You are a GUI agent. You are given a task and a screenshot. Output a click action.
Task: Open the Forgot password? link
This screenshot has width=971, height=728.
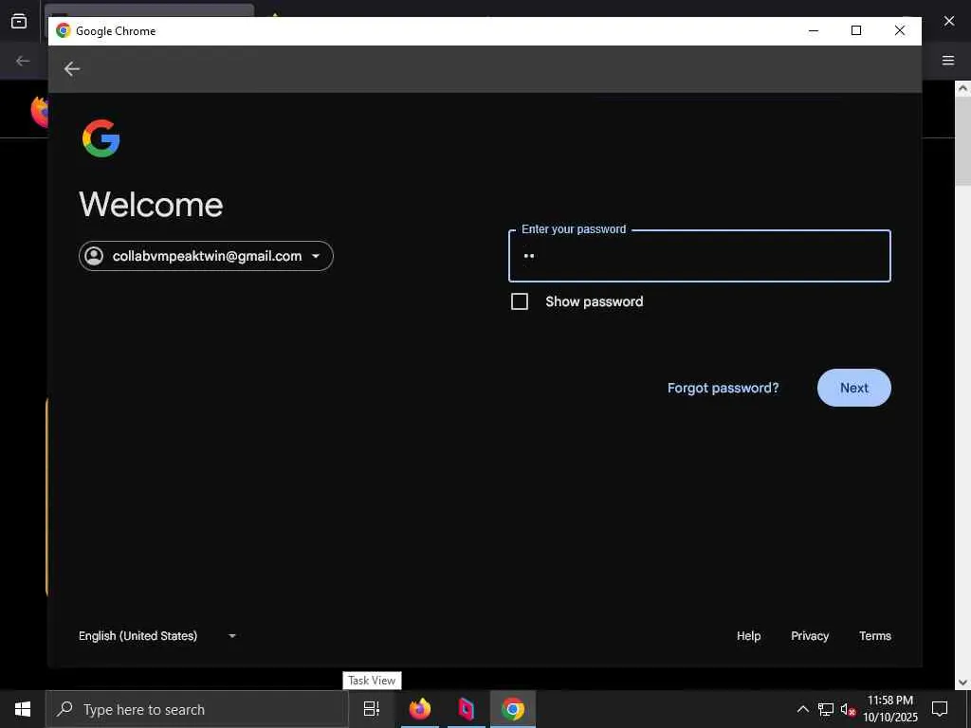click(723, 388)
